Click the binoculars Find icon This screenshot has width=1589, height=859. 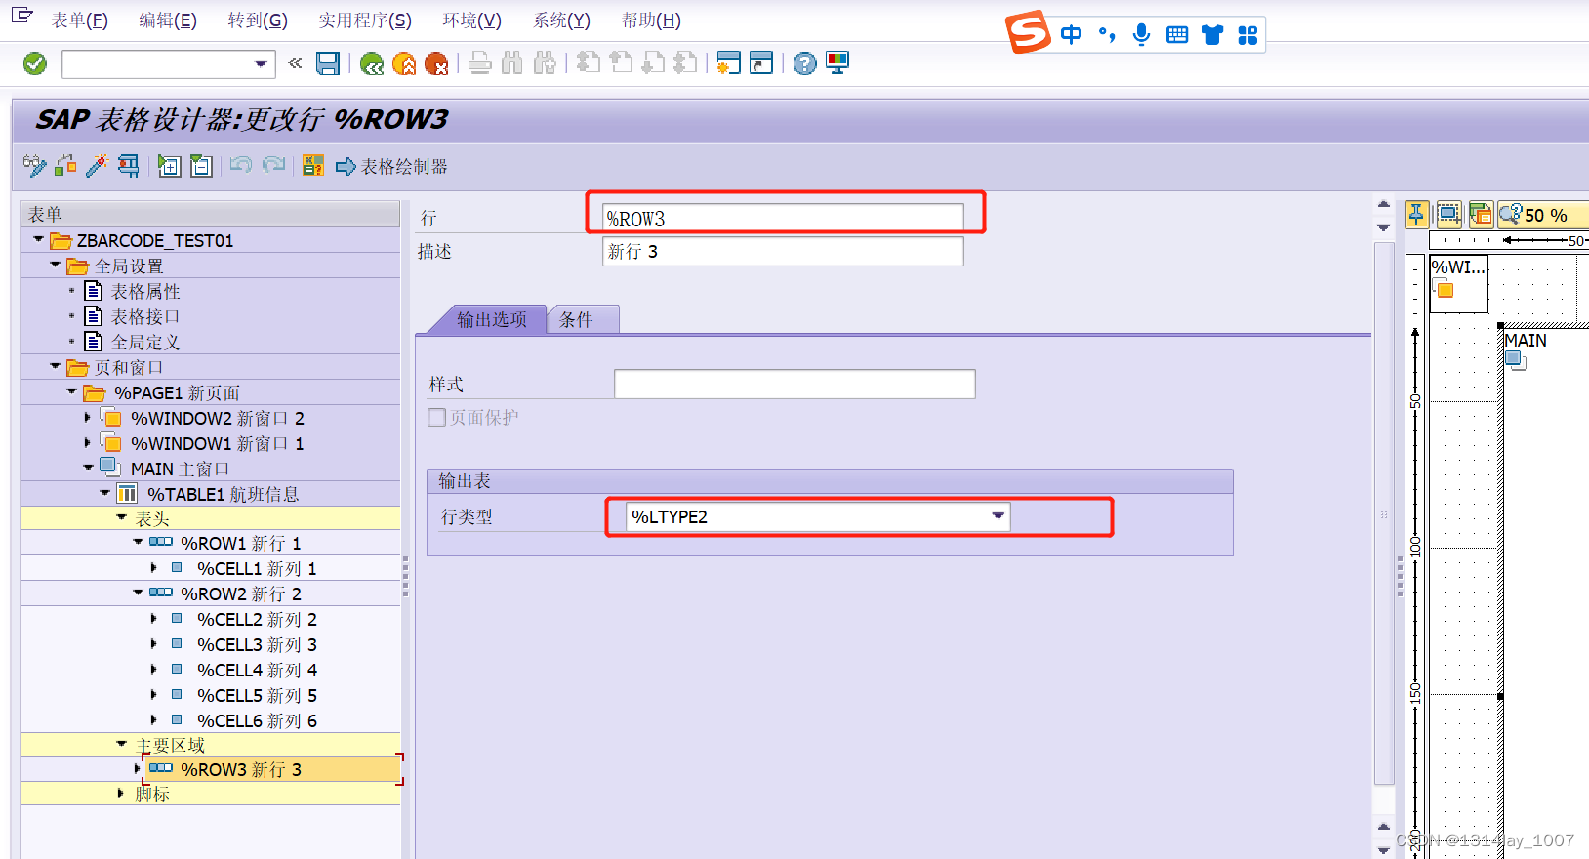[x=512, y=63]
